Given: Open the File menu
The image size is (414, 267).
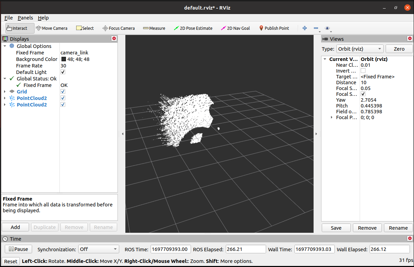Looking at the screenshot, I should click(9, 18).
